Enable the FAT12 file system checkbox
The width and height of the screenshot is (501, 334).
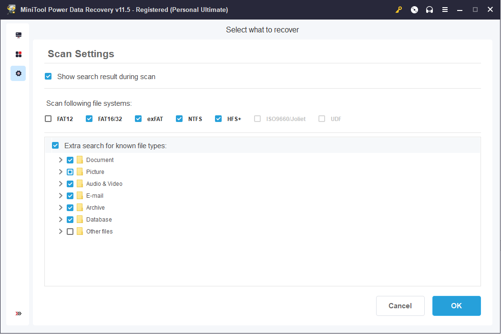pyautogui.click(x=48, y=119)
